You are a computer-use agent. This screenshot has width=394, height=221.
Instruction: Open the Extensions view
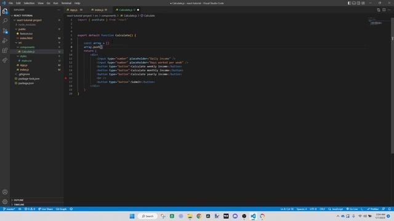point(5,50)
